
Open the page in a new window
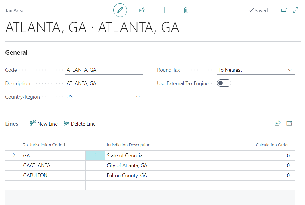click(284, 10)
